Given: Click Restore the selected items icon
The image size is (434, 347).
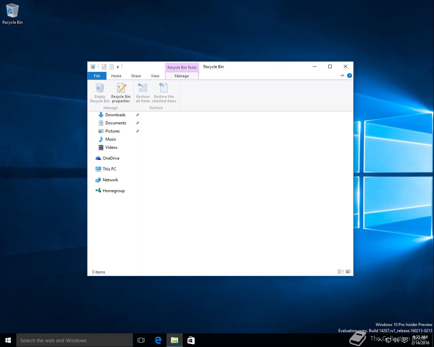Looking at the screenshot, I should point(164,93).
